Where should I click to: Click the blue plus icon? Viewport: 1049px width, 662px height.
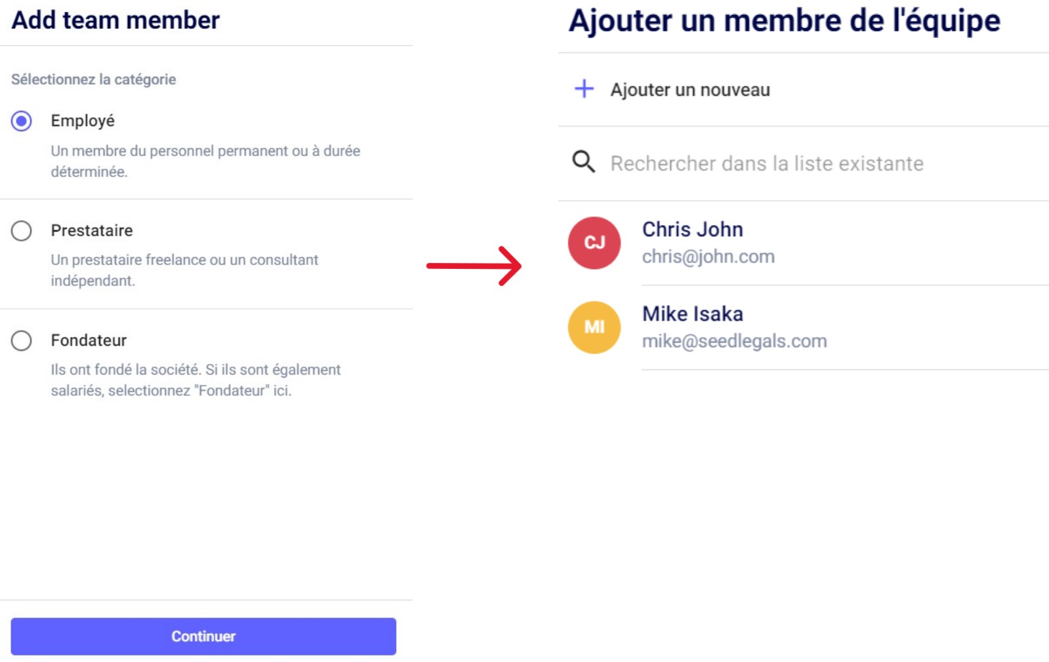584,89
